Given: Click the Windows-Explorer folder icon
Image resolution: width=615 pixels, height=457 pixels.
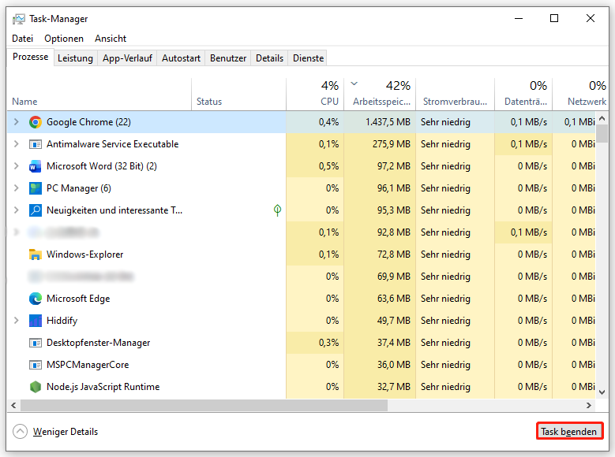Looking at the screenshot, I should click(x=36, y=255).
